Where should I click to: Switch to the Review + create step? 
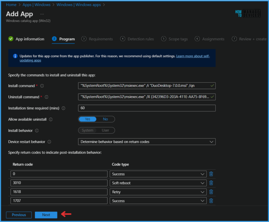click(249, 39)
